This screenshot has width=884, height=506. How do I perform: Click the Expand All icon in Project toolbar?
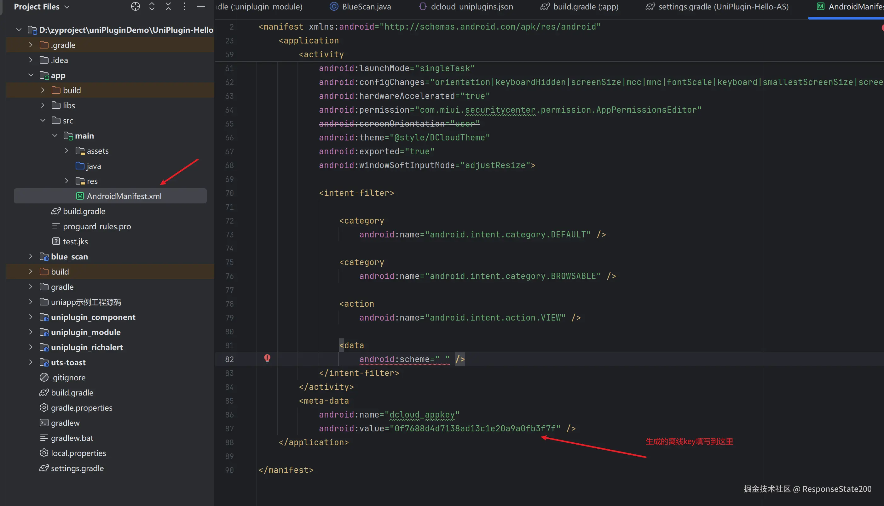pos(152,7)
